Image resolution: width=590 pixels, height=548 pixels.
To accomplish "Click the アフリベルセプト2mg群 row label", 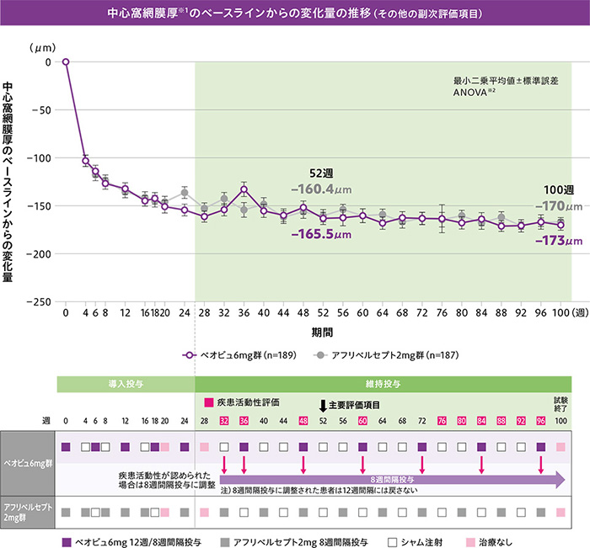I will [26, 511].
